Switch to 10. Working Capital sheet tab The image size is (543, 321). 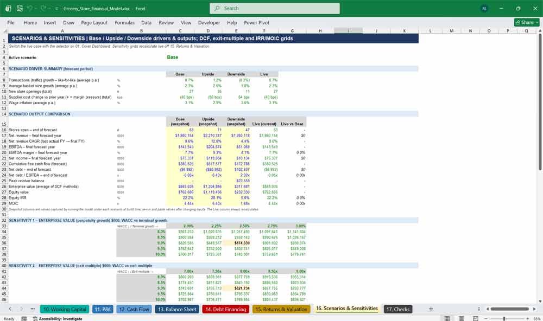pyautogui.click(x=65, y=309)
